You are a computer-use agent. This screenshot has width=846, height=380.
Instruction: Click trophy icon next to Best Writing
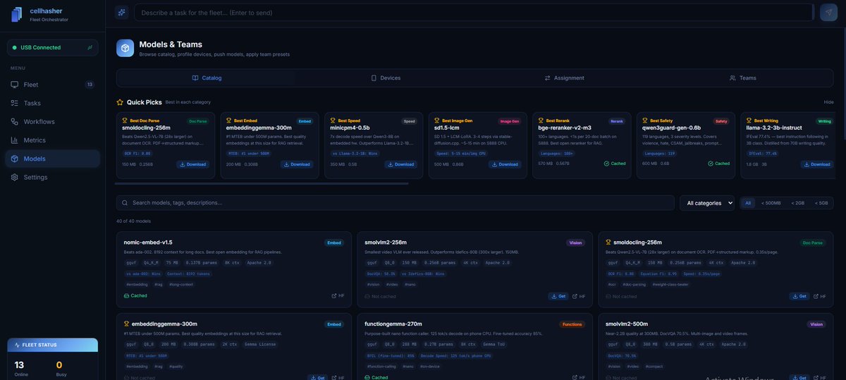[x=749, y=121]
